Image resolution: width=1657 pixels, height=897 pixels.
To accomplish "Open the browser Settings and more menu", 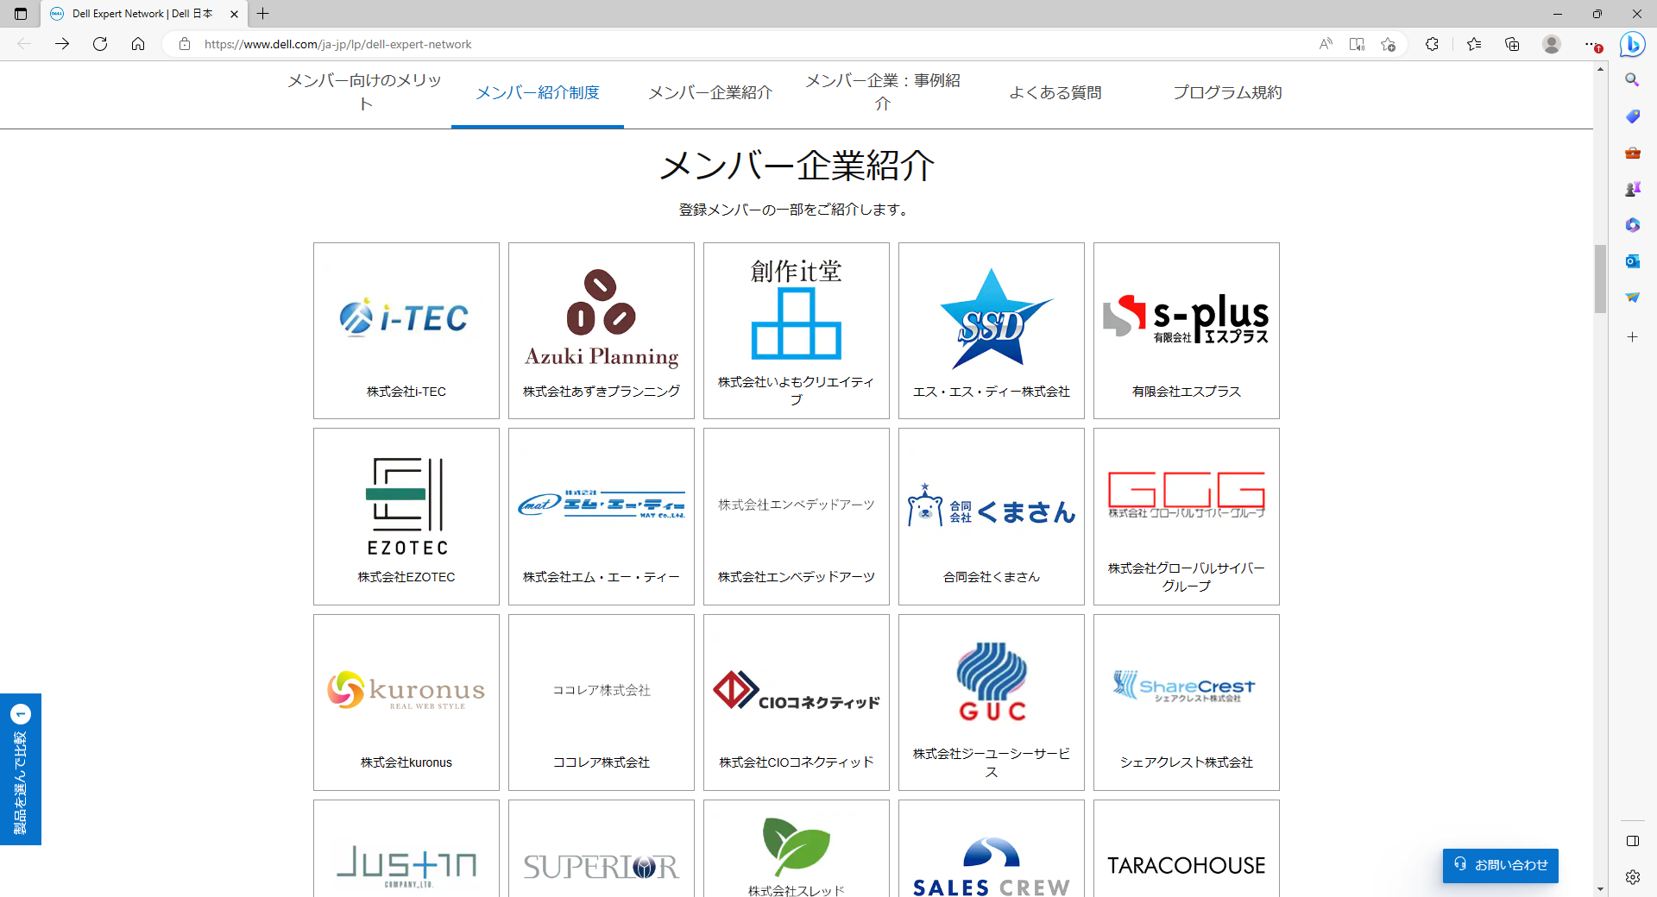I will (x=1591, y=44).
